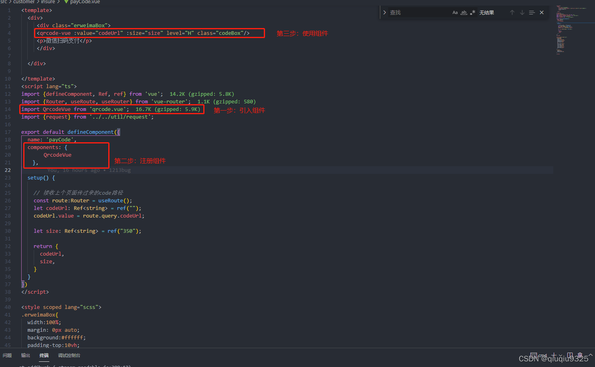Click '</template>' closing tag on line 10

click(x=38, y=79)
